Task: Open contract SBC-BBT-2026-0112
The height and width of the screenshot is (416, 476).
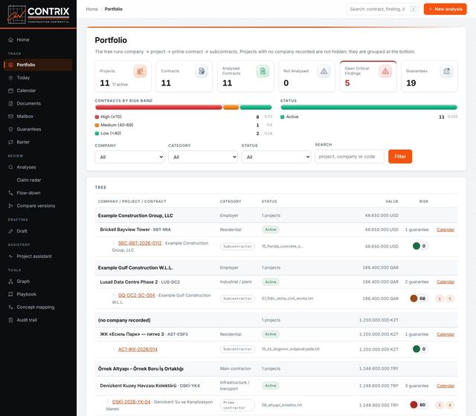Action: (140, 243)
